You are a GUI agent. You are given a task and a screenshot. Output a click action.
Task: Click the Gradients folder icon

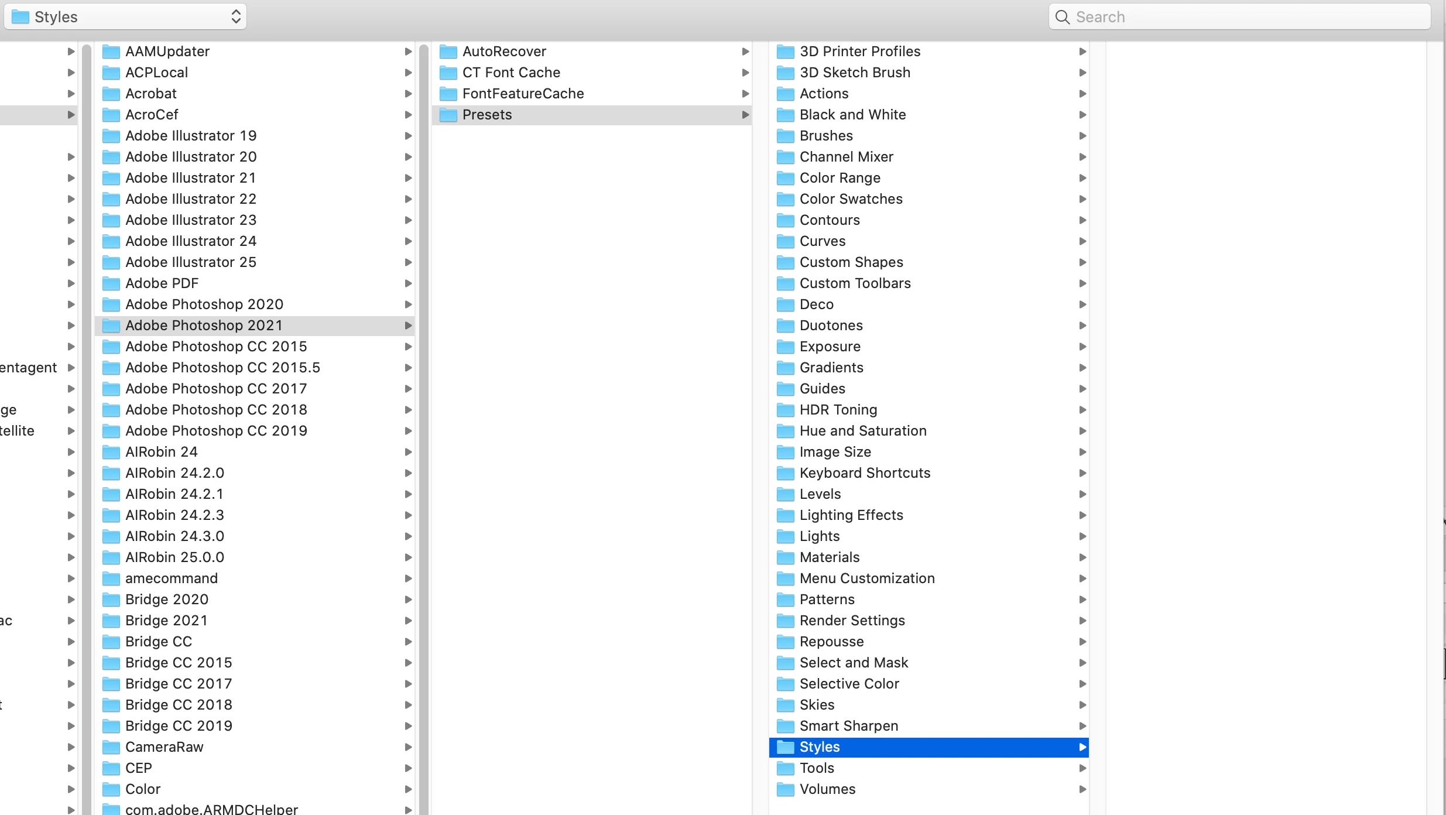785,368
